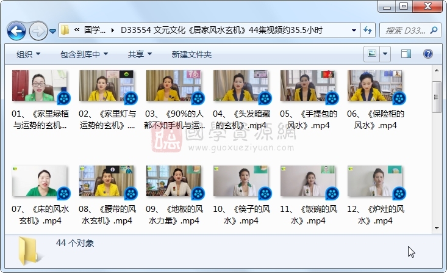The height and width of the screenshot is (273, 447).
Task: Select the 10 筷子的风水 video thumbnail
Action: [x=241, y=181]
